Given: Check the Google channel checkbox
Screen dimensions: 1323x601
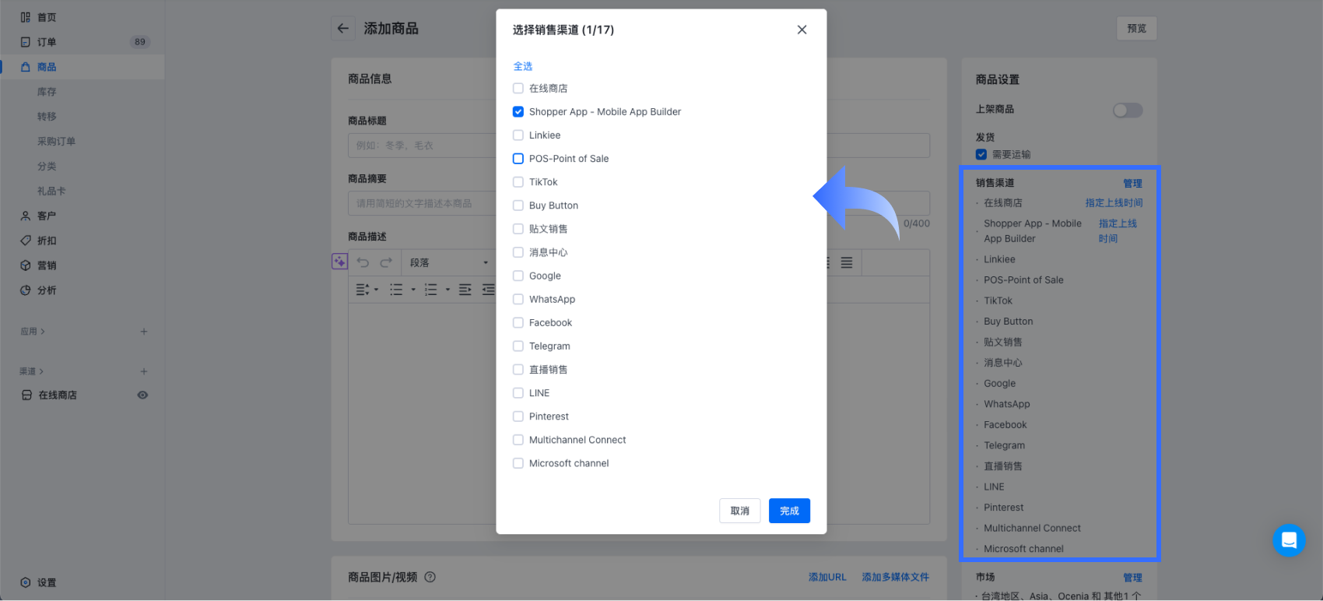Looking at the screenshot, I should [518, 276].
